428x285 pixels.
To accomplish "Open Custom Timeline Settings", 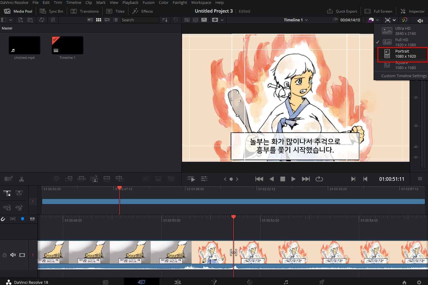I will [x=404, y=76].
